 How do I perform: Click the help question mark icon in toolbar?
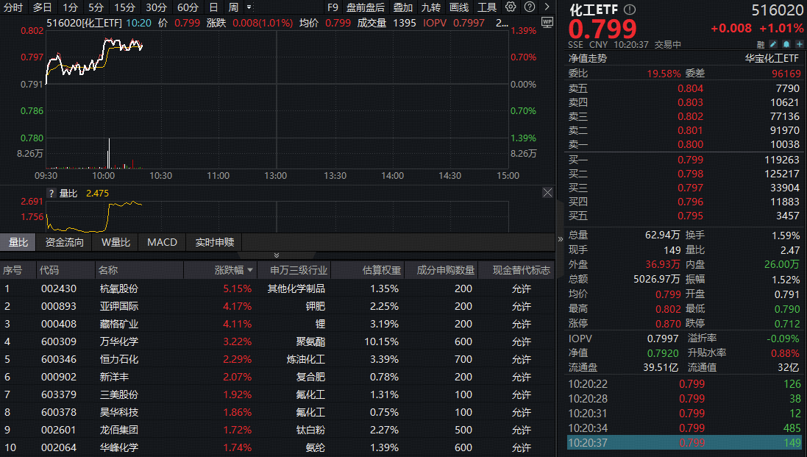point(529,7)
